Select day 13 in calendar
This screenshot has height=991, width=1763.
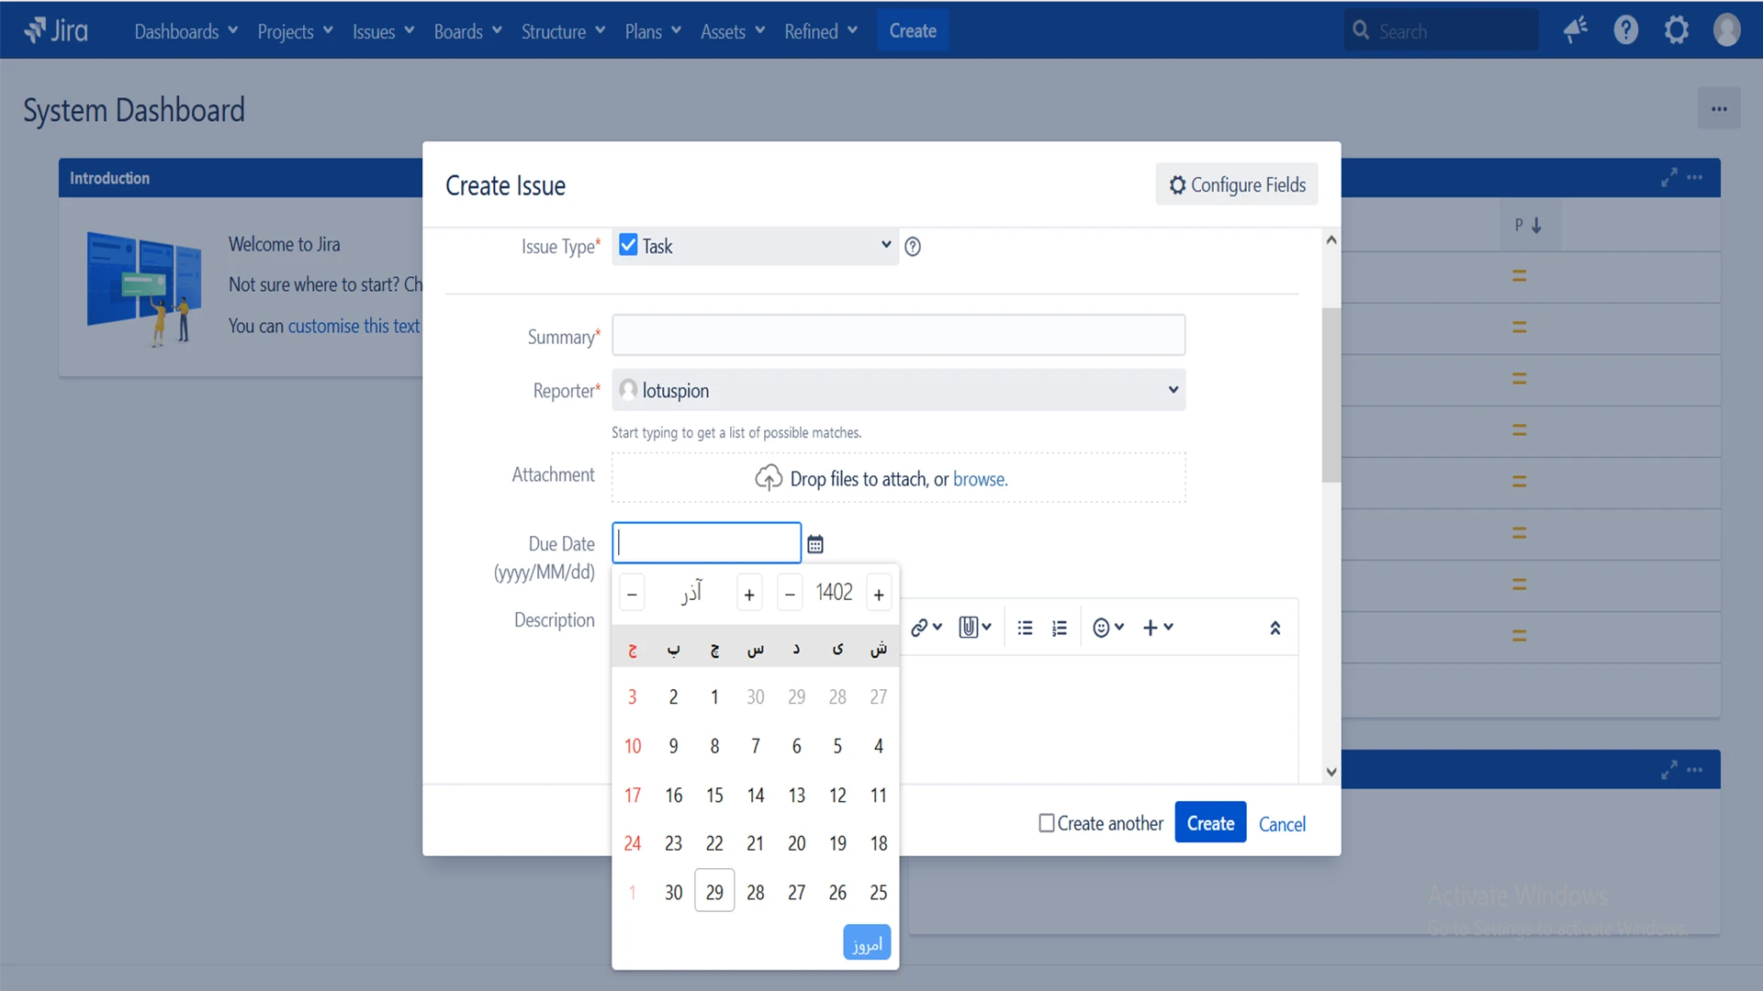pos(797,795)
